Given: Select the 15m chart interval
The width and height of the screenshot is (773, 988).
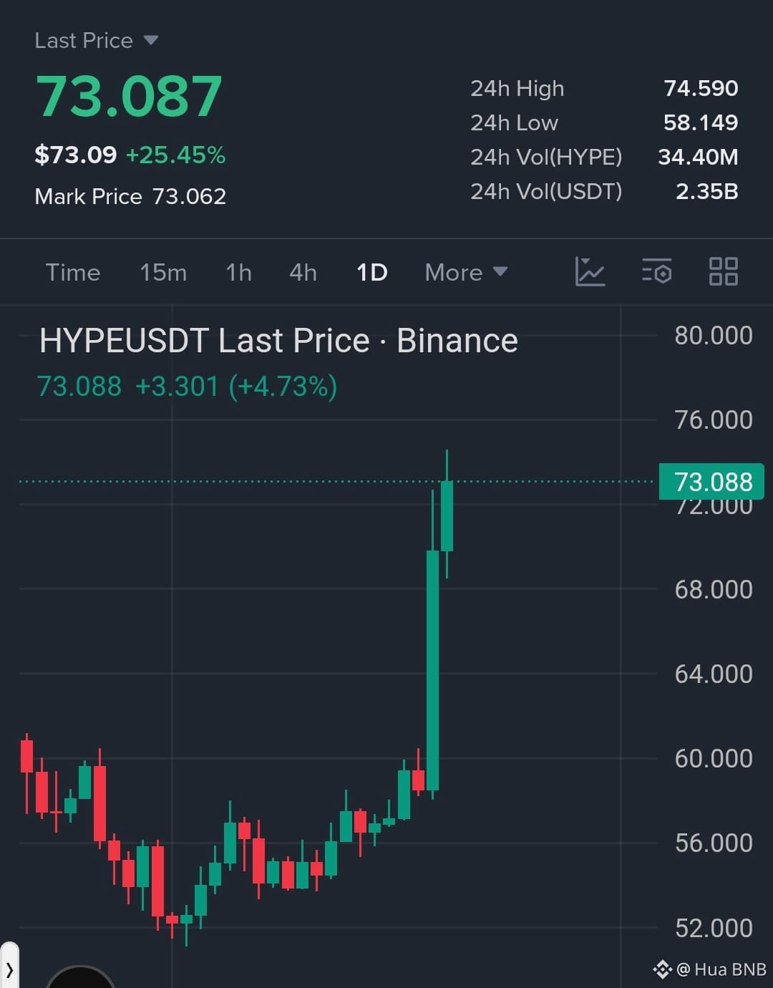Looking at the screenshot, I should tap(163, 272).
